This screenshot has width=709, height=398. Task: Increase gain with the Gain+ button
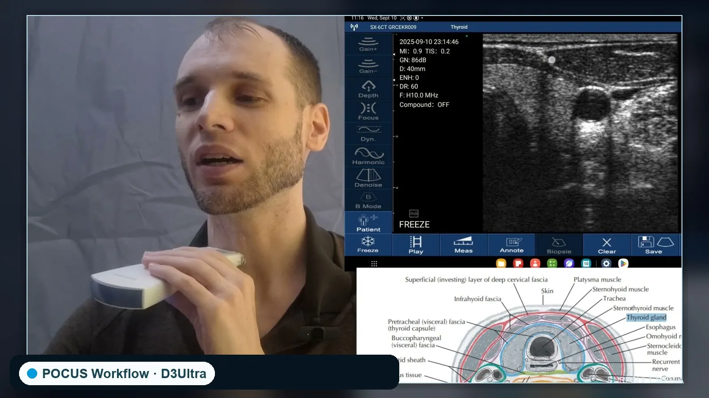(368, 44)
